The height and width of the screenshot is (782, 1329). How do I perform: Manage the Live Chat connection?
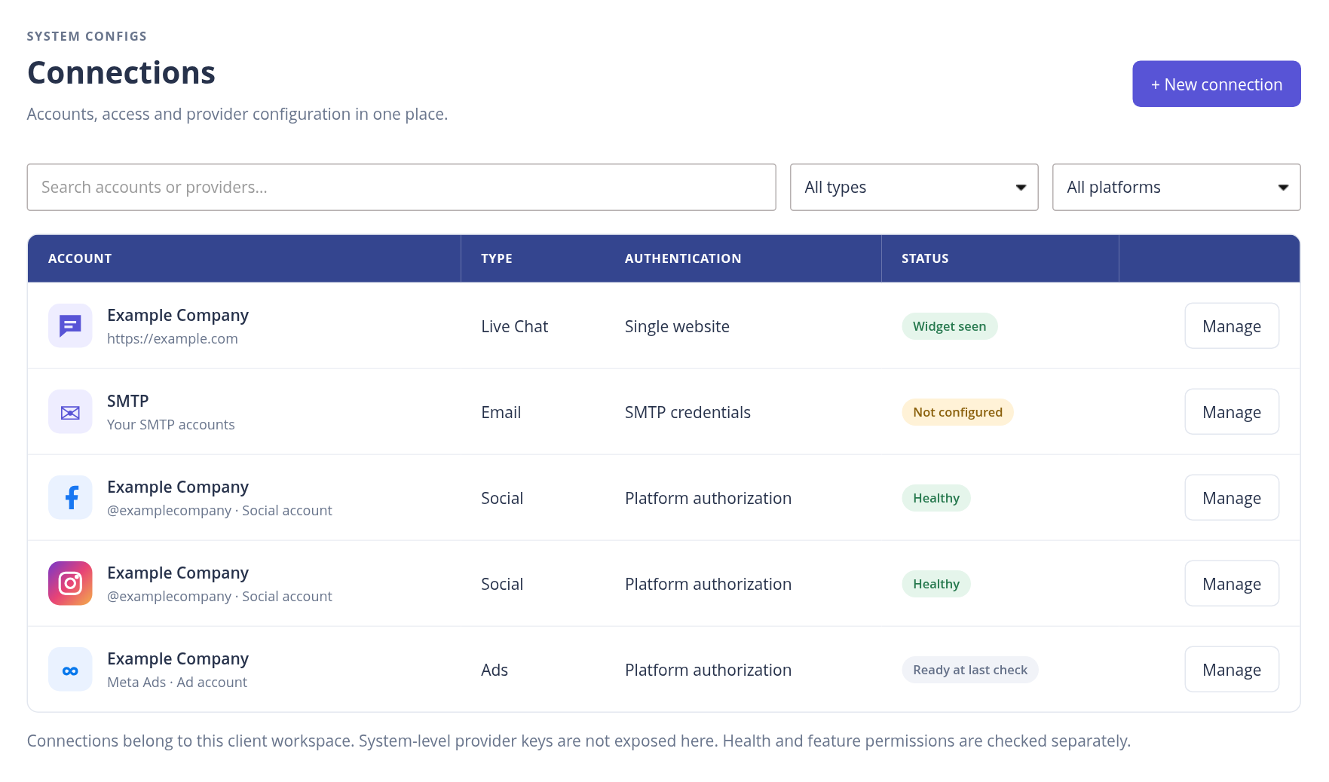(x=1232, y=325)
